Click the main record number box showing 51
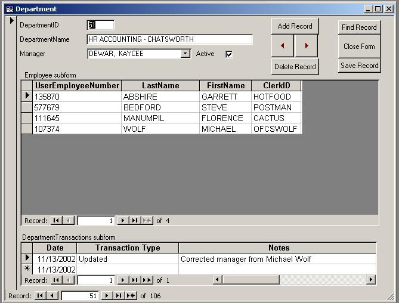This screenshot has height=303, width=399. [80, 296]
